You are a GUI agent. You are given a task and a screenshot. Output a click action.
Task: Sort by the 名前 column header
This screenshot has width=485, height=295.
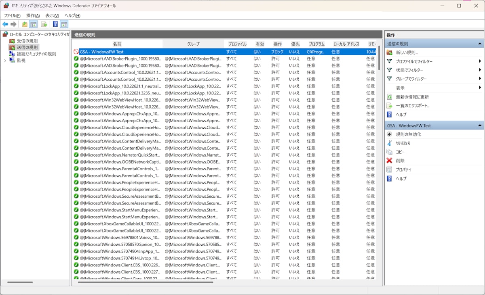tap(117, 44)
